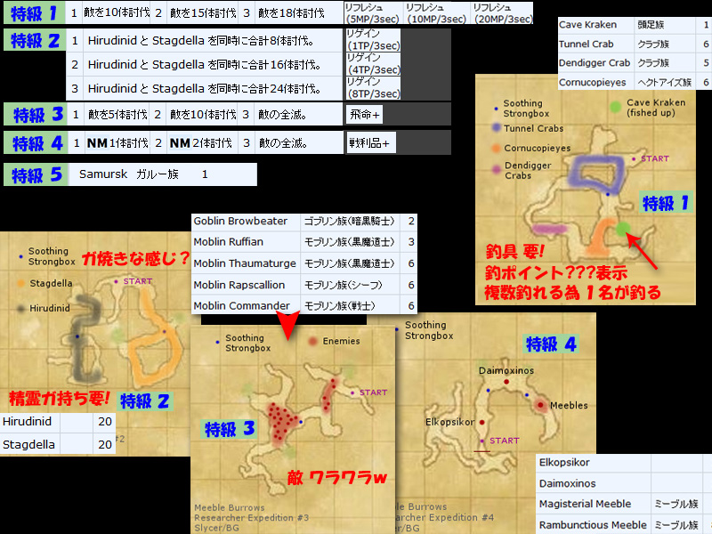712x534 pixels.
Task: Click the Elkopsikor marker label on the 特級 4 map
Action: click(450, 422)
